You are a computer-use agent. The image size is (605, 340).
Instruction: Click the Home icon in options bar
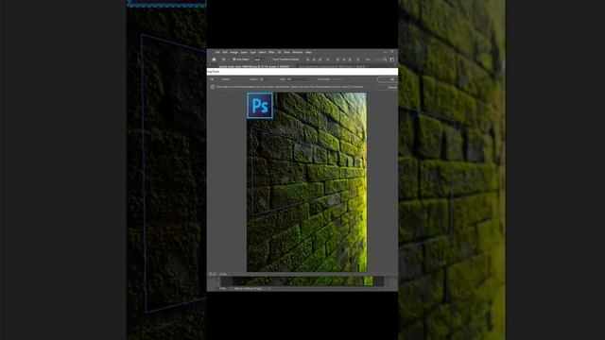(215, 59)
